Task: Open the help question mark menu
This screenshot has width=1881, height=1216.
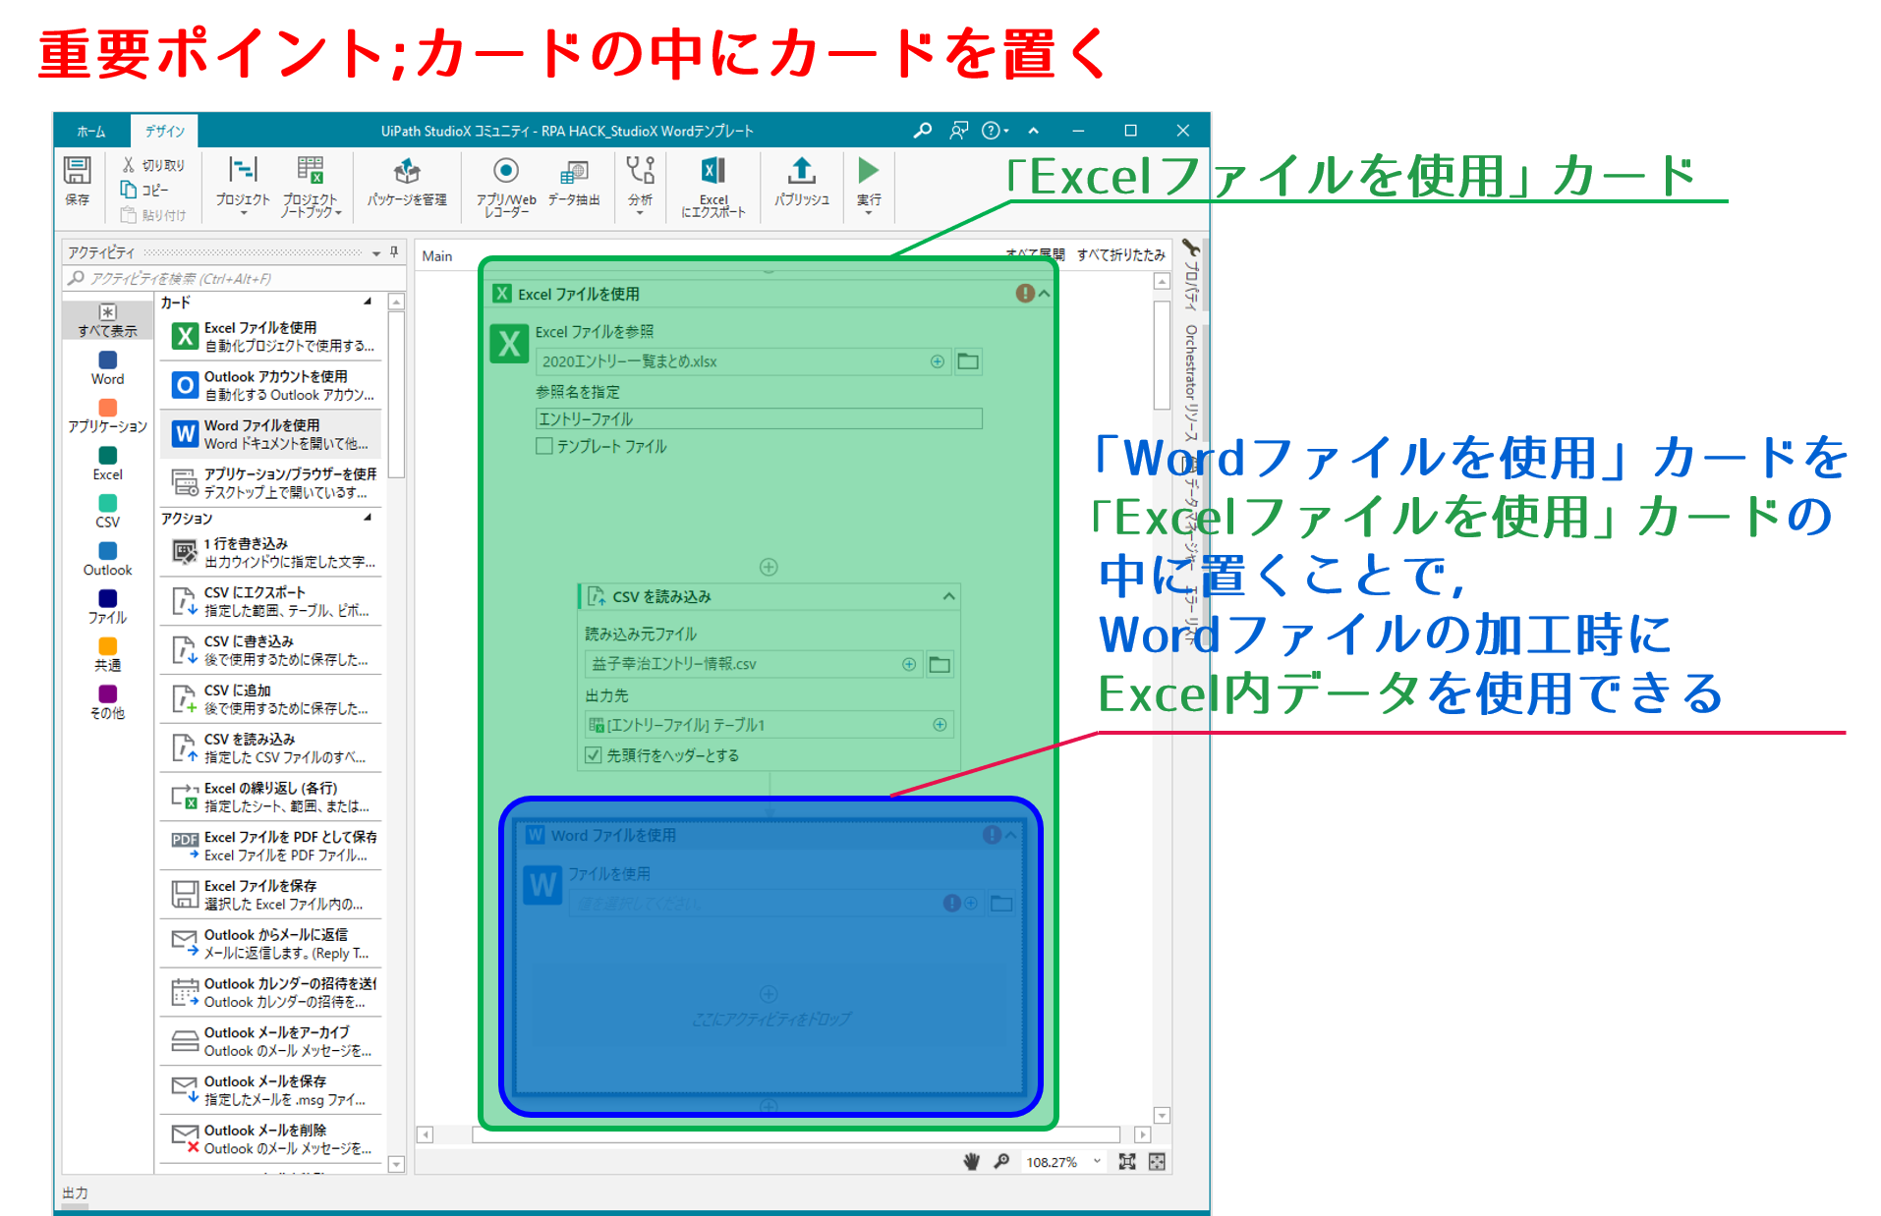Action: (x=993, y=131)
